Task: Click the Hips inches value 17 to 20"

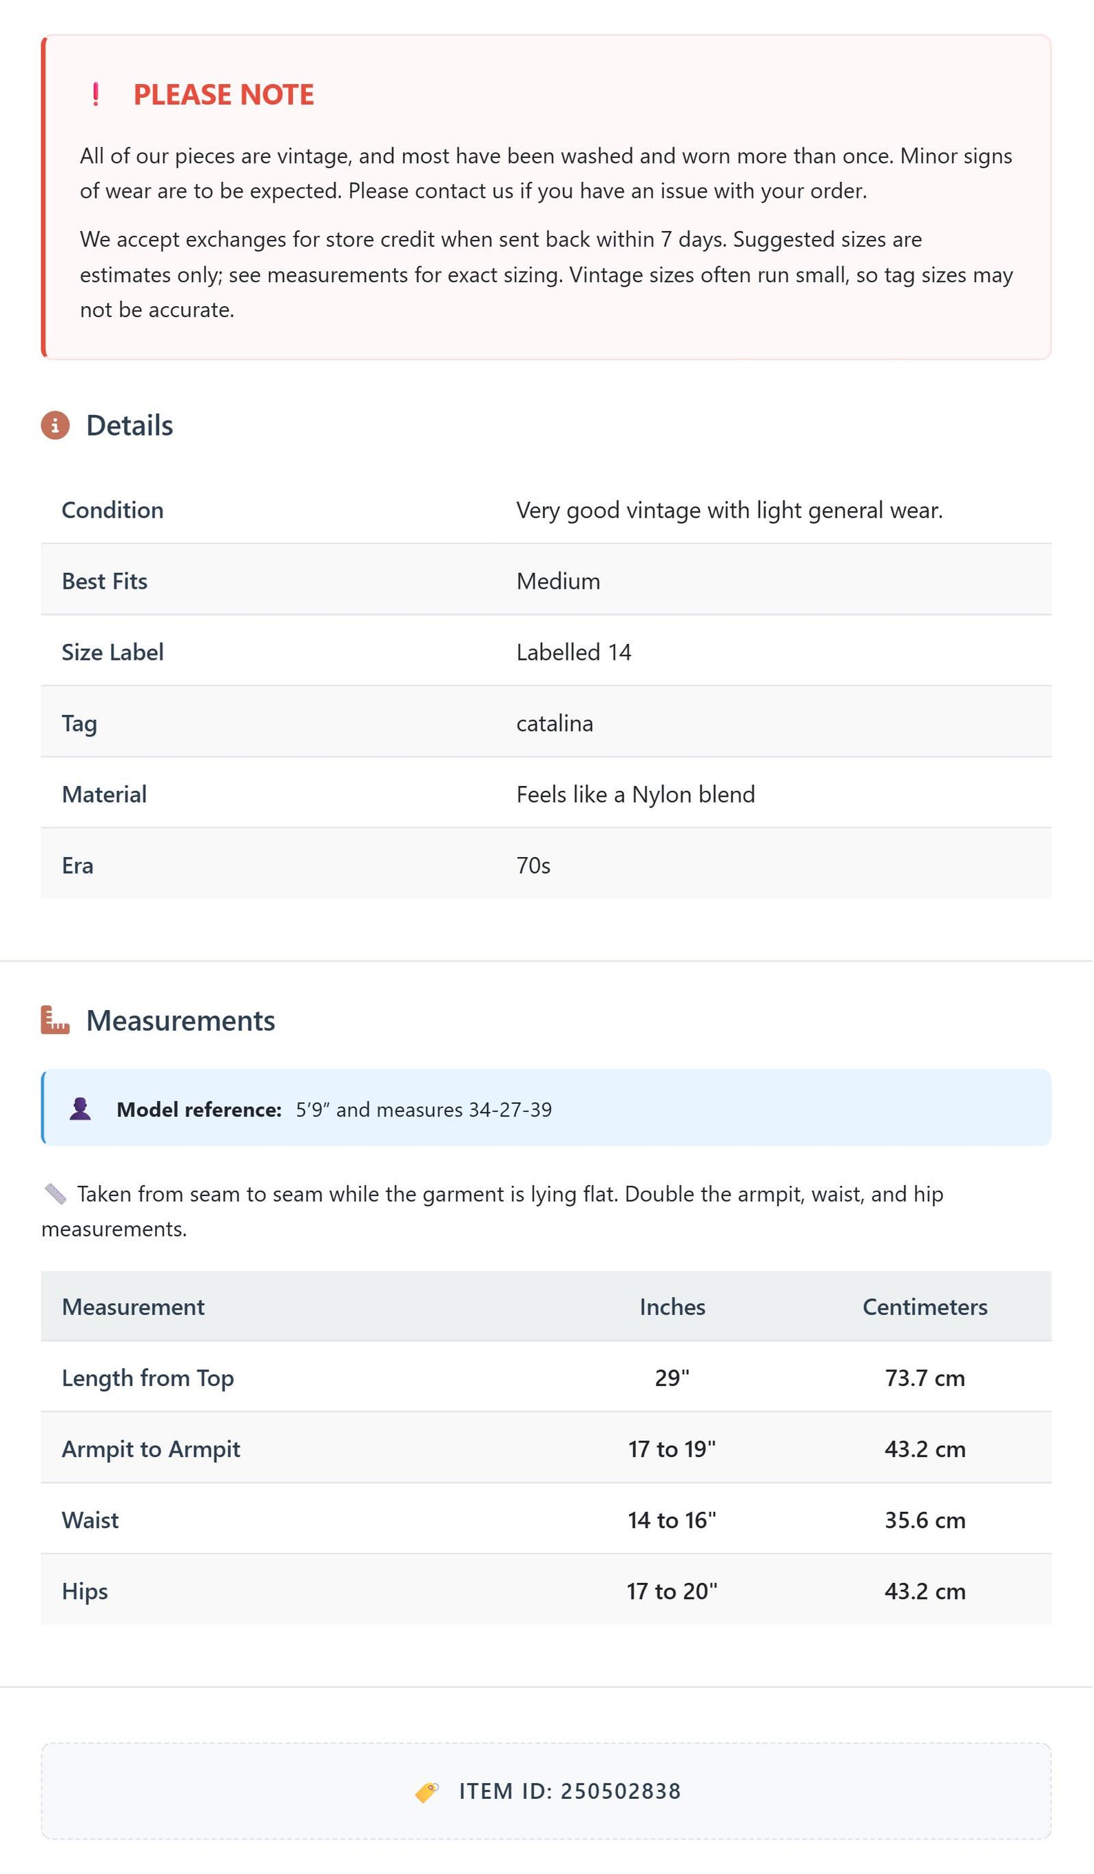Action: point(672,1592)
